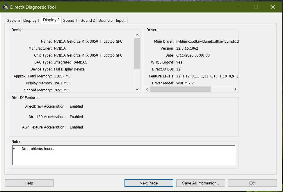Click the Device vertical scrollbar thumb
The width and height of the screenshot is (283, 192).
tap(137, 53)
